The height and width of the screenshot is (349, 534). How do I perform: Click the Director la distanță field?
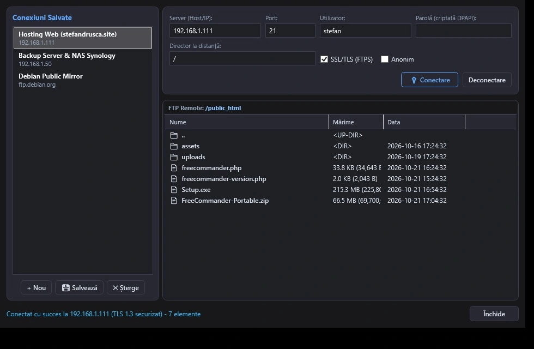click(242, 59)
